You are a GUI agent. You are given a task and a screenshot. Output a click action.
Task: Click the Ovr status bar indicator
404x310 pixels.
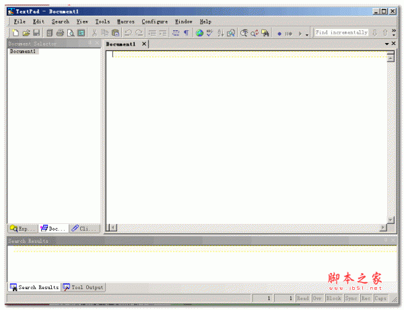tap(317, 298)
